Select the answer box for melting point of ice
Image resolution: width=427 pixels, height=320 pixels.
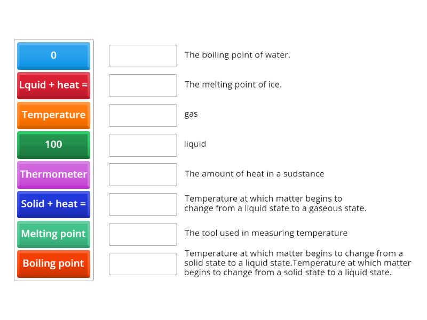tap(143, 85)
